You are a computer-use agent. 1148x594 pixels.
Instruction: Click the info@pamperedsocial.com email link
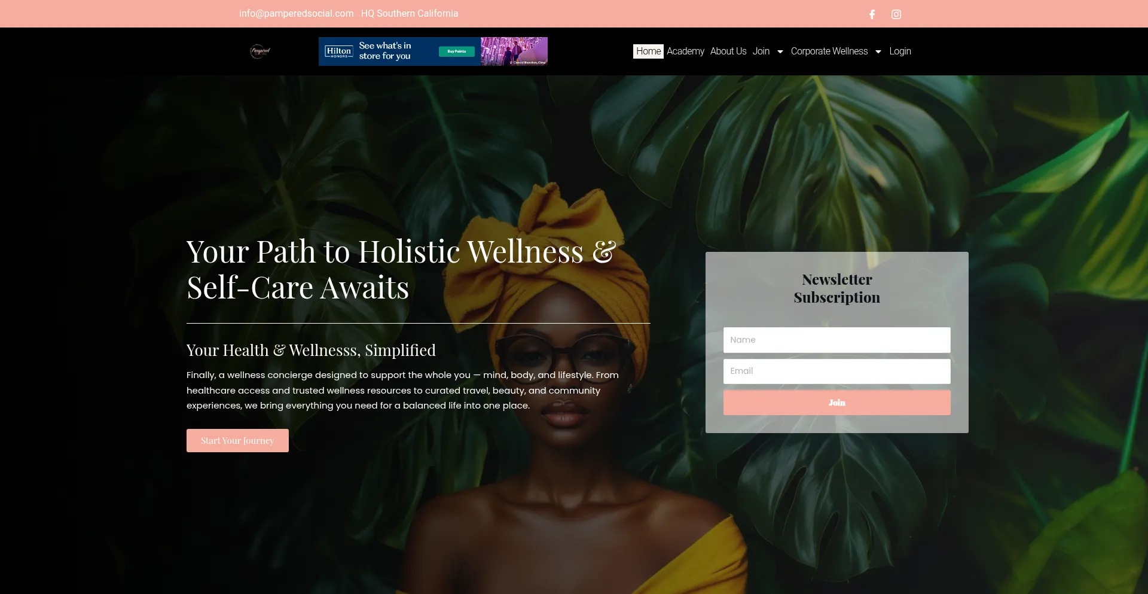coord(296,13)
